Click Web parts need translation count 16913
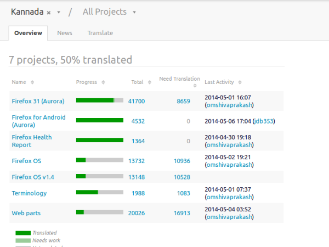 point(181,213)
